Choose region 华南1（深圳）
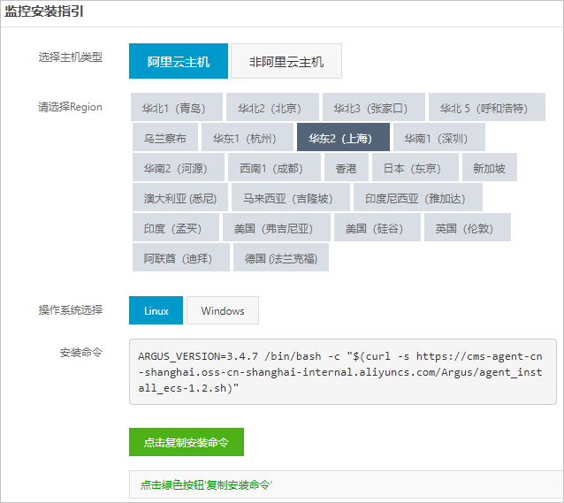Viewport: 564px width, 503px height. click(x=439, y=137)
